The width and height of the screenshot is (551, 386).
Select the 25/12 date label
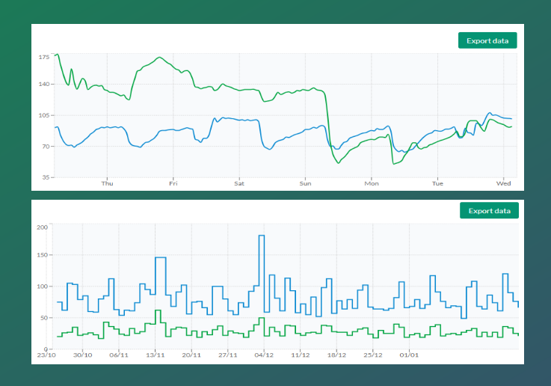coord(373,355)
